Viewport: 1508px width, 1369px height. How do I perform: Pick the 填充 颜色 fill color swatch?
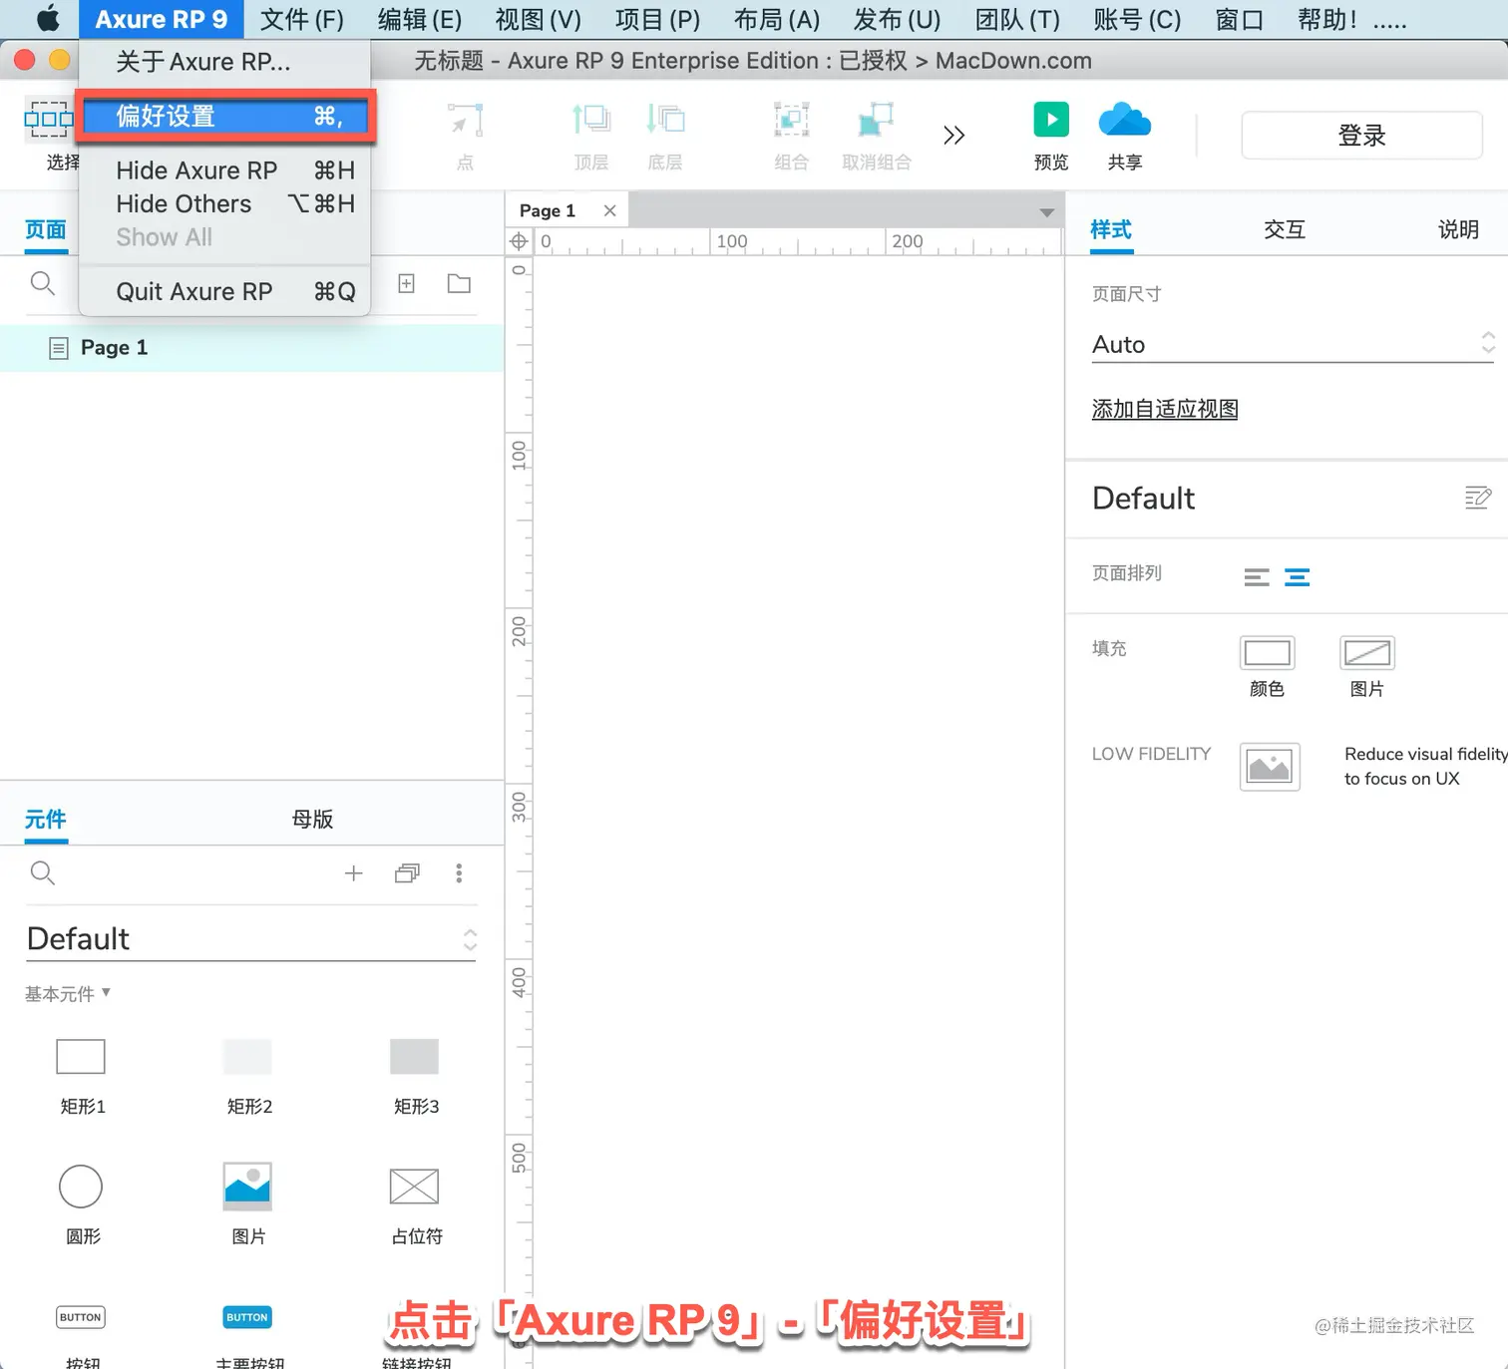(x=1268, y=653)
